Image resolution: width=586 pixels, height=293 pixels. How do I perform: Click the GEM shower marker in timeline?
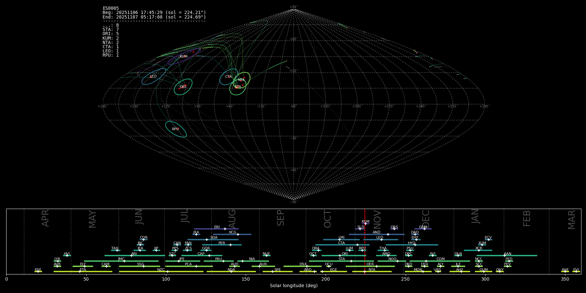coord(425,229)
